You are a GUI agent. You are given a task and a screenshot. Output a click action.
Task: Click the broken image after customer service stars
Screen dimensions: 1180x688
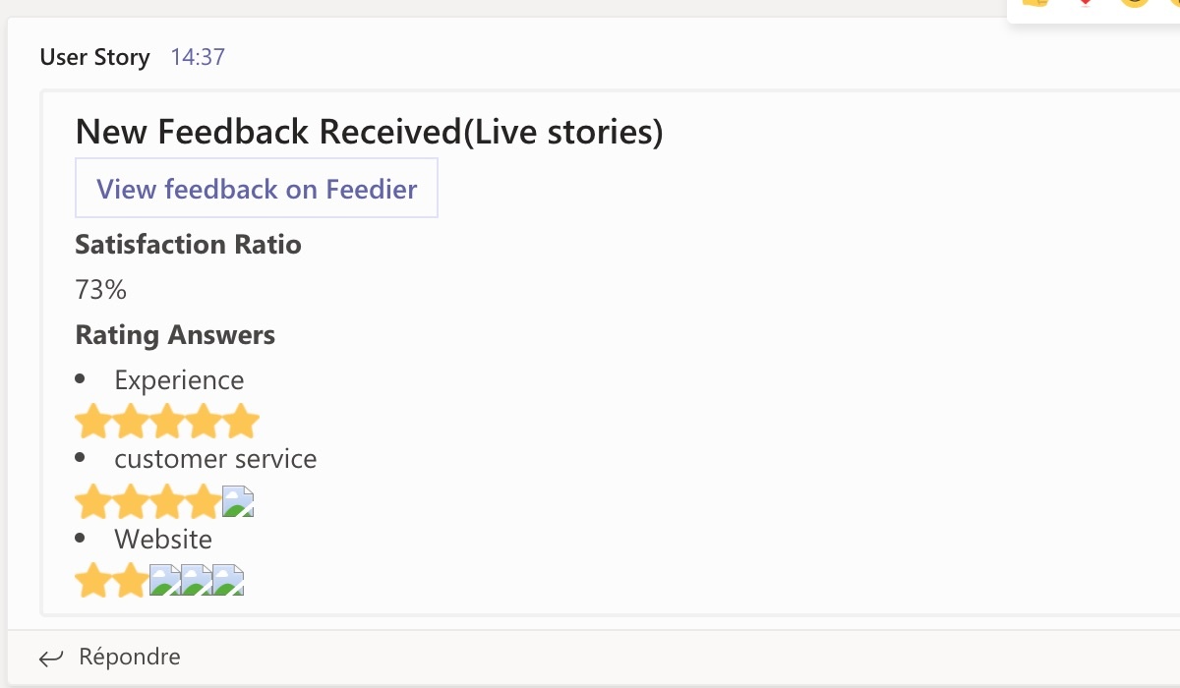point(238,501)
